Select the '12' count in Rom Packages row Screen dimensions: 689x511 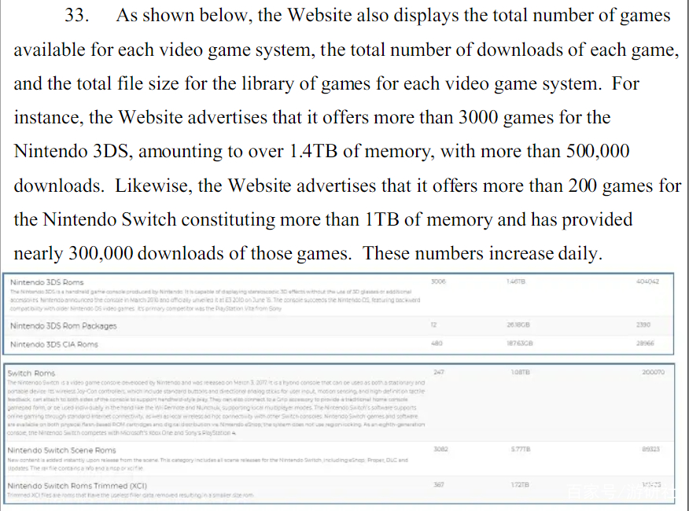pos(433,325)
